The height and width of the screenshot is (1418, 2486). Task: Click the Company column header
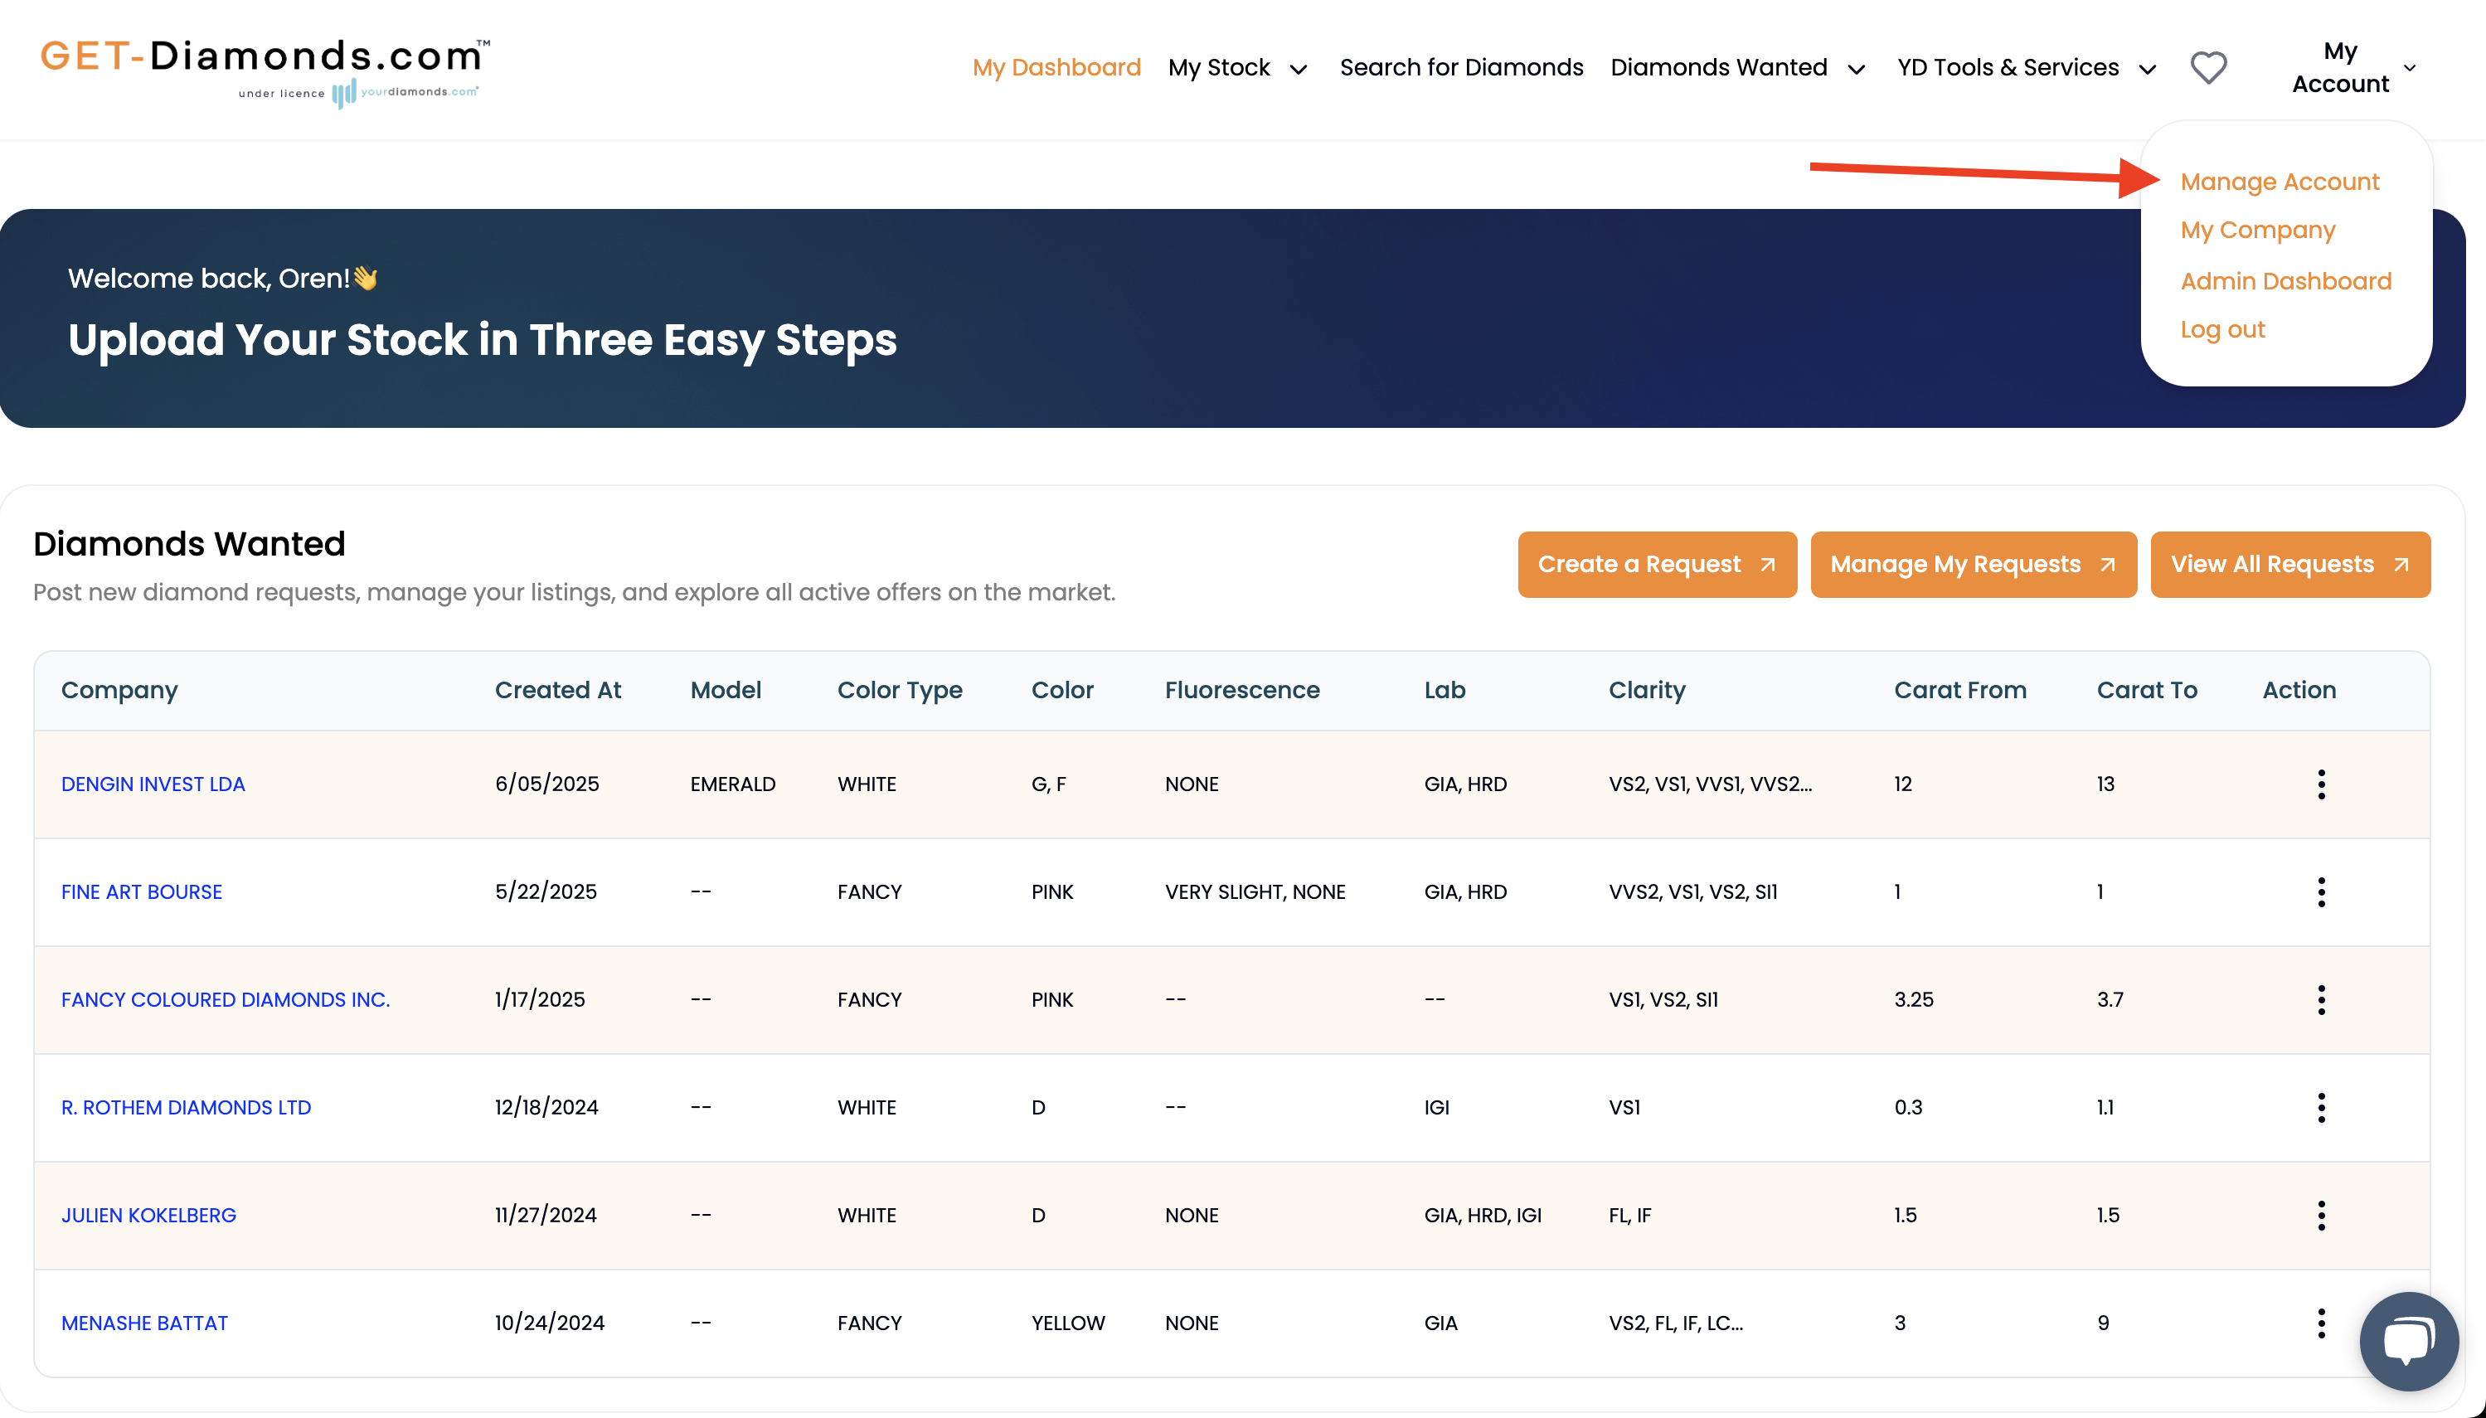(119, 691)
